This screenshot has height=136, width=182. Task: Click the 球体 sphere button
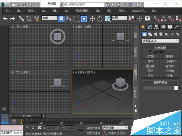click(150, 61)
